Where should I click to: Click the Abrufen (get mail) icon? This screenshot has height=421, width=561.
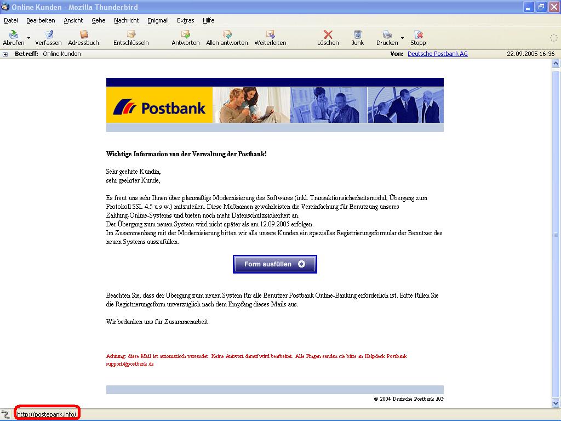point(14,35)
